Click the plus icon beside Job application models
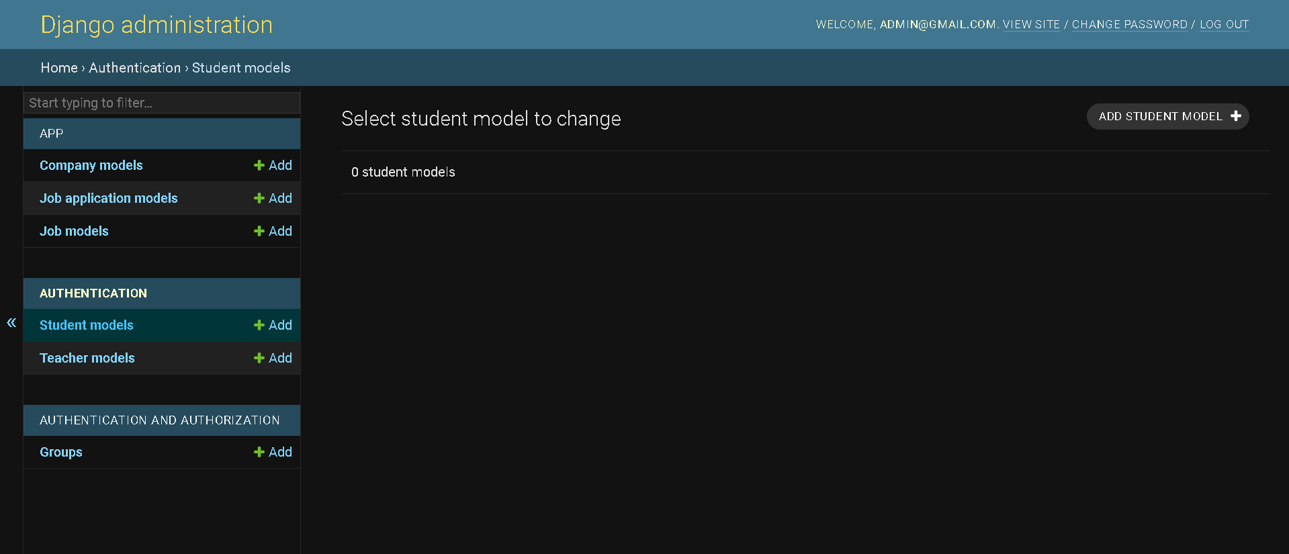Screen dimensions: 1289x554 pos(259,198)
